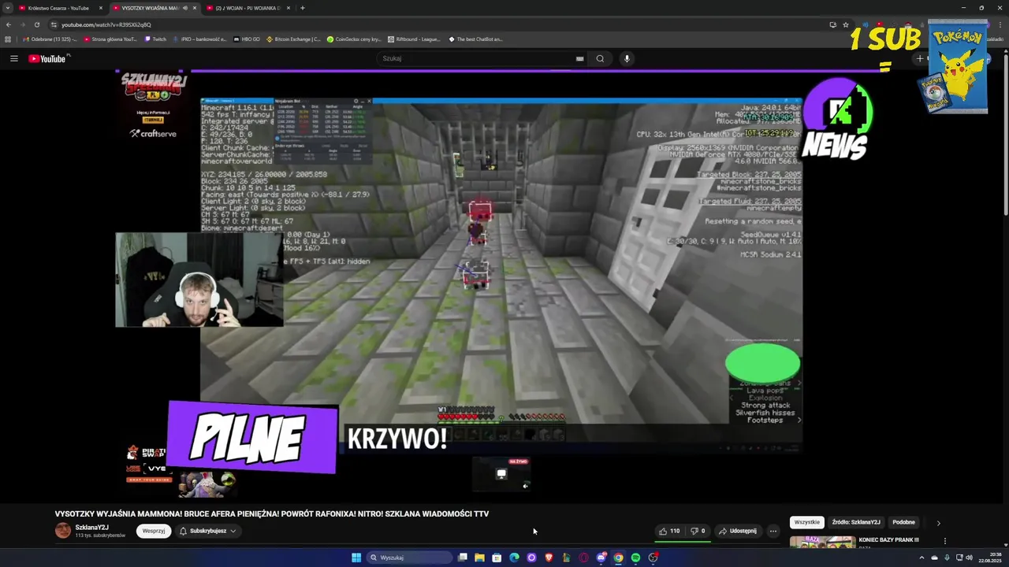Open a new browser tab with plus

(x=303, y=8)
